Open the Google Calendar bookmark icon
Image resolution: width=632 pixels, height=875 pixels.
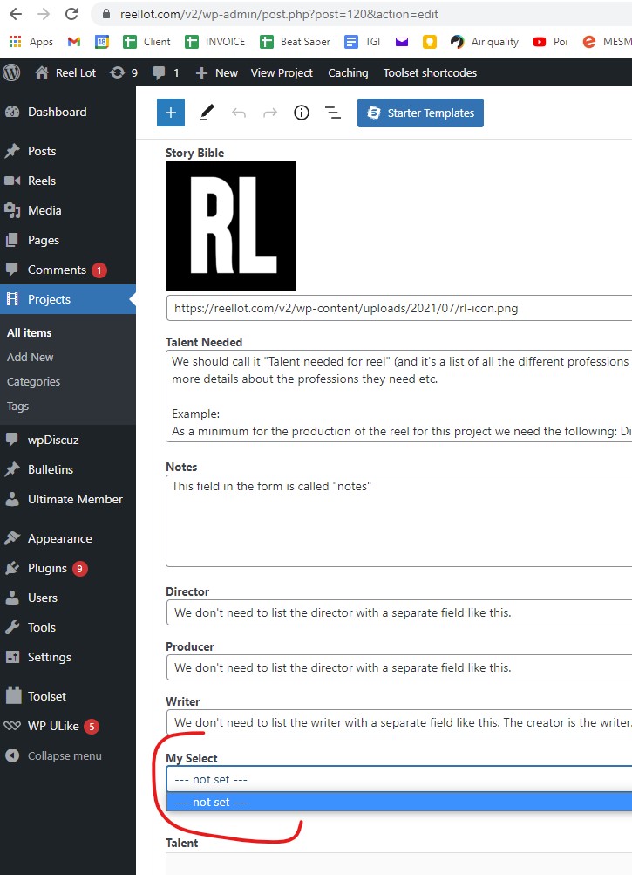[x=101, y=42]
